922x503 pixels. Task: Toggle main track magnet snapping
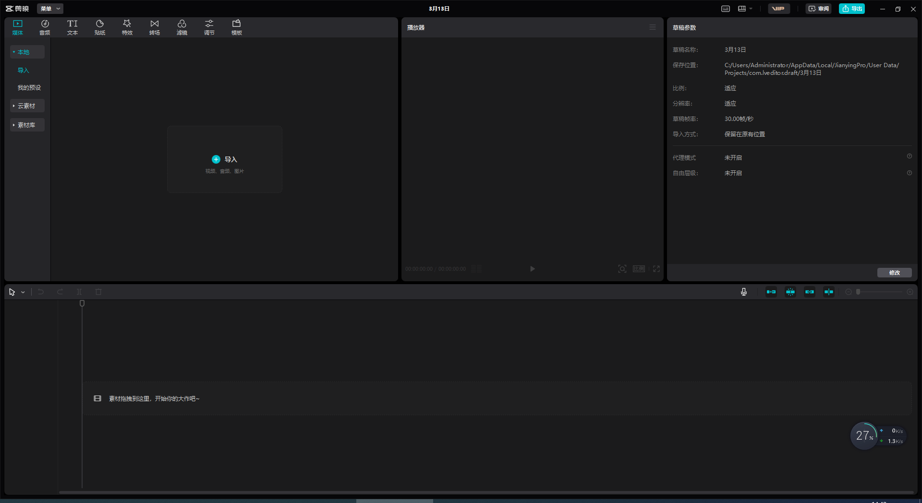(771, 292)
